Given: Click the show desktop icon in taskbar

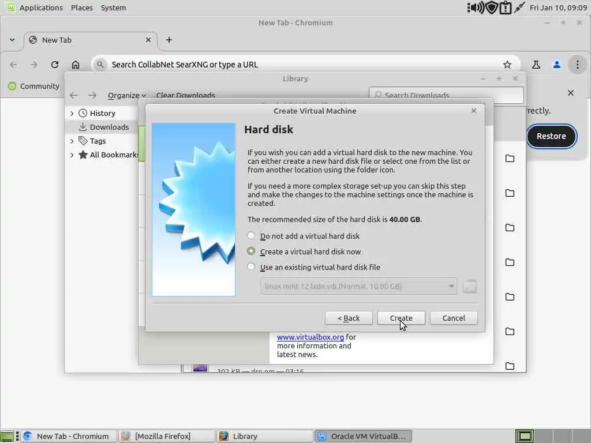Looking at the screenshot, I should click(6, 436).
